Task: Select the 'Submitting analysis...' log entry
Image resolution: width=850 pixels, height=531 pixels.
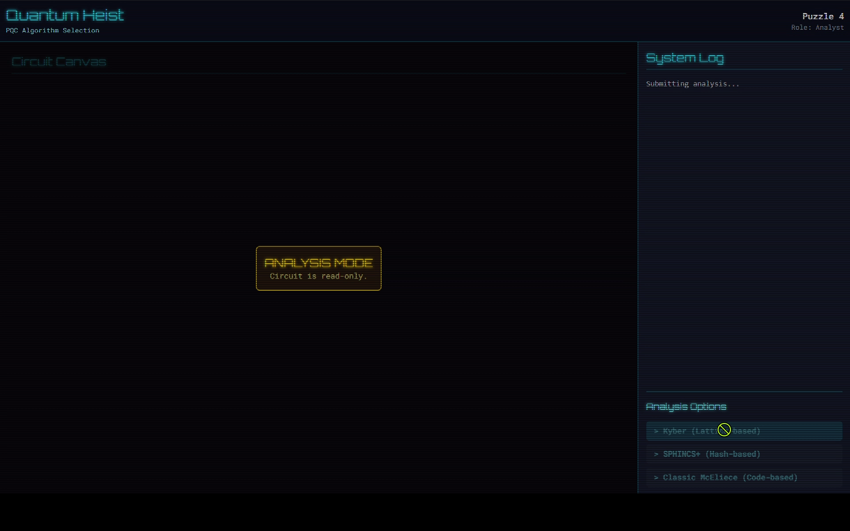Action: pyautogui.click(x=692, y=84)
